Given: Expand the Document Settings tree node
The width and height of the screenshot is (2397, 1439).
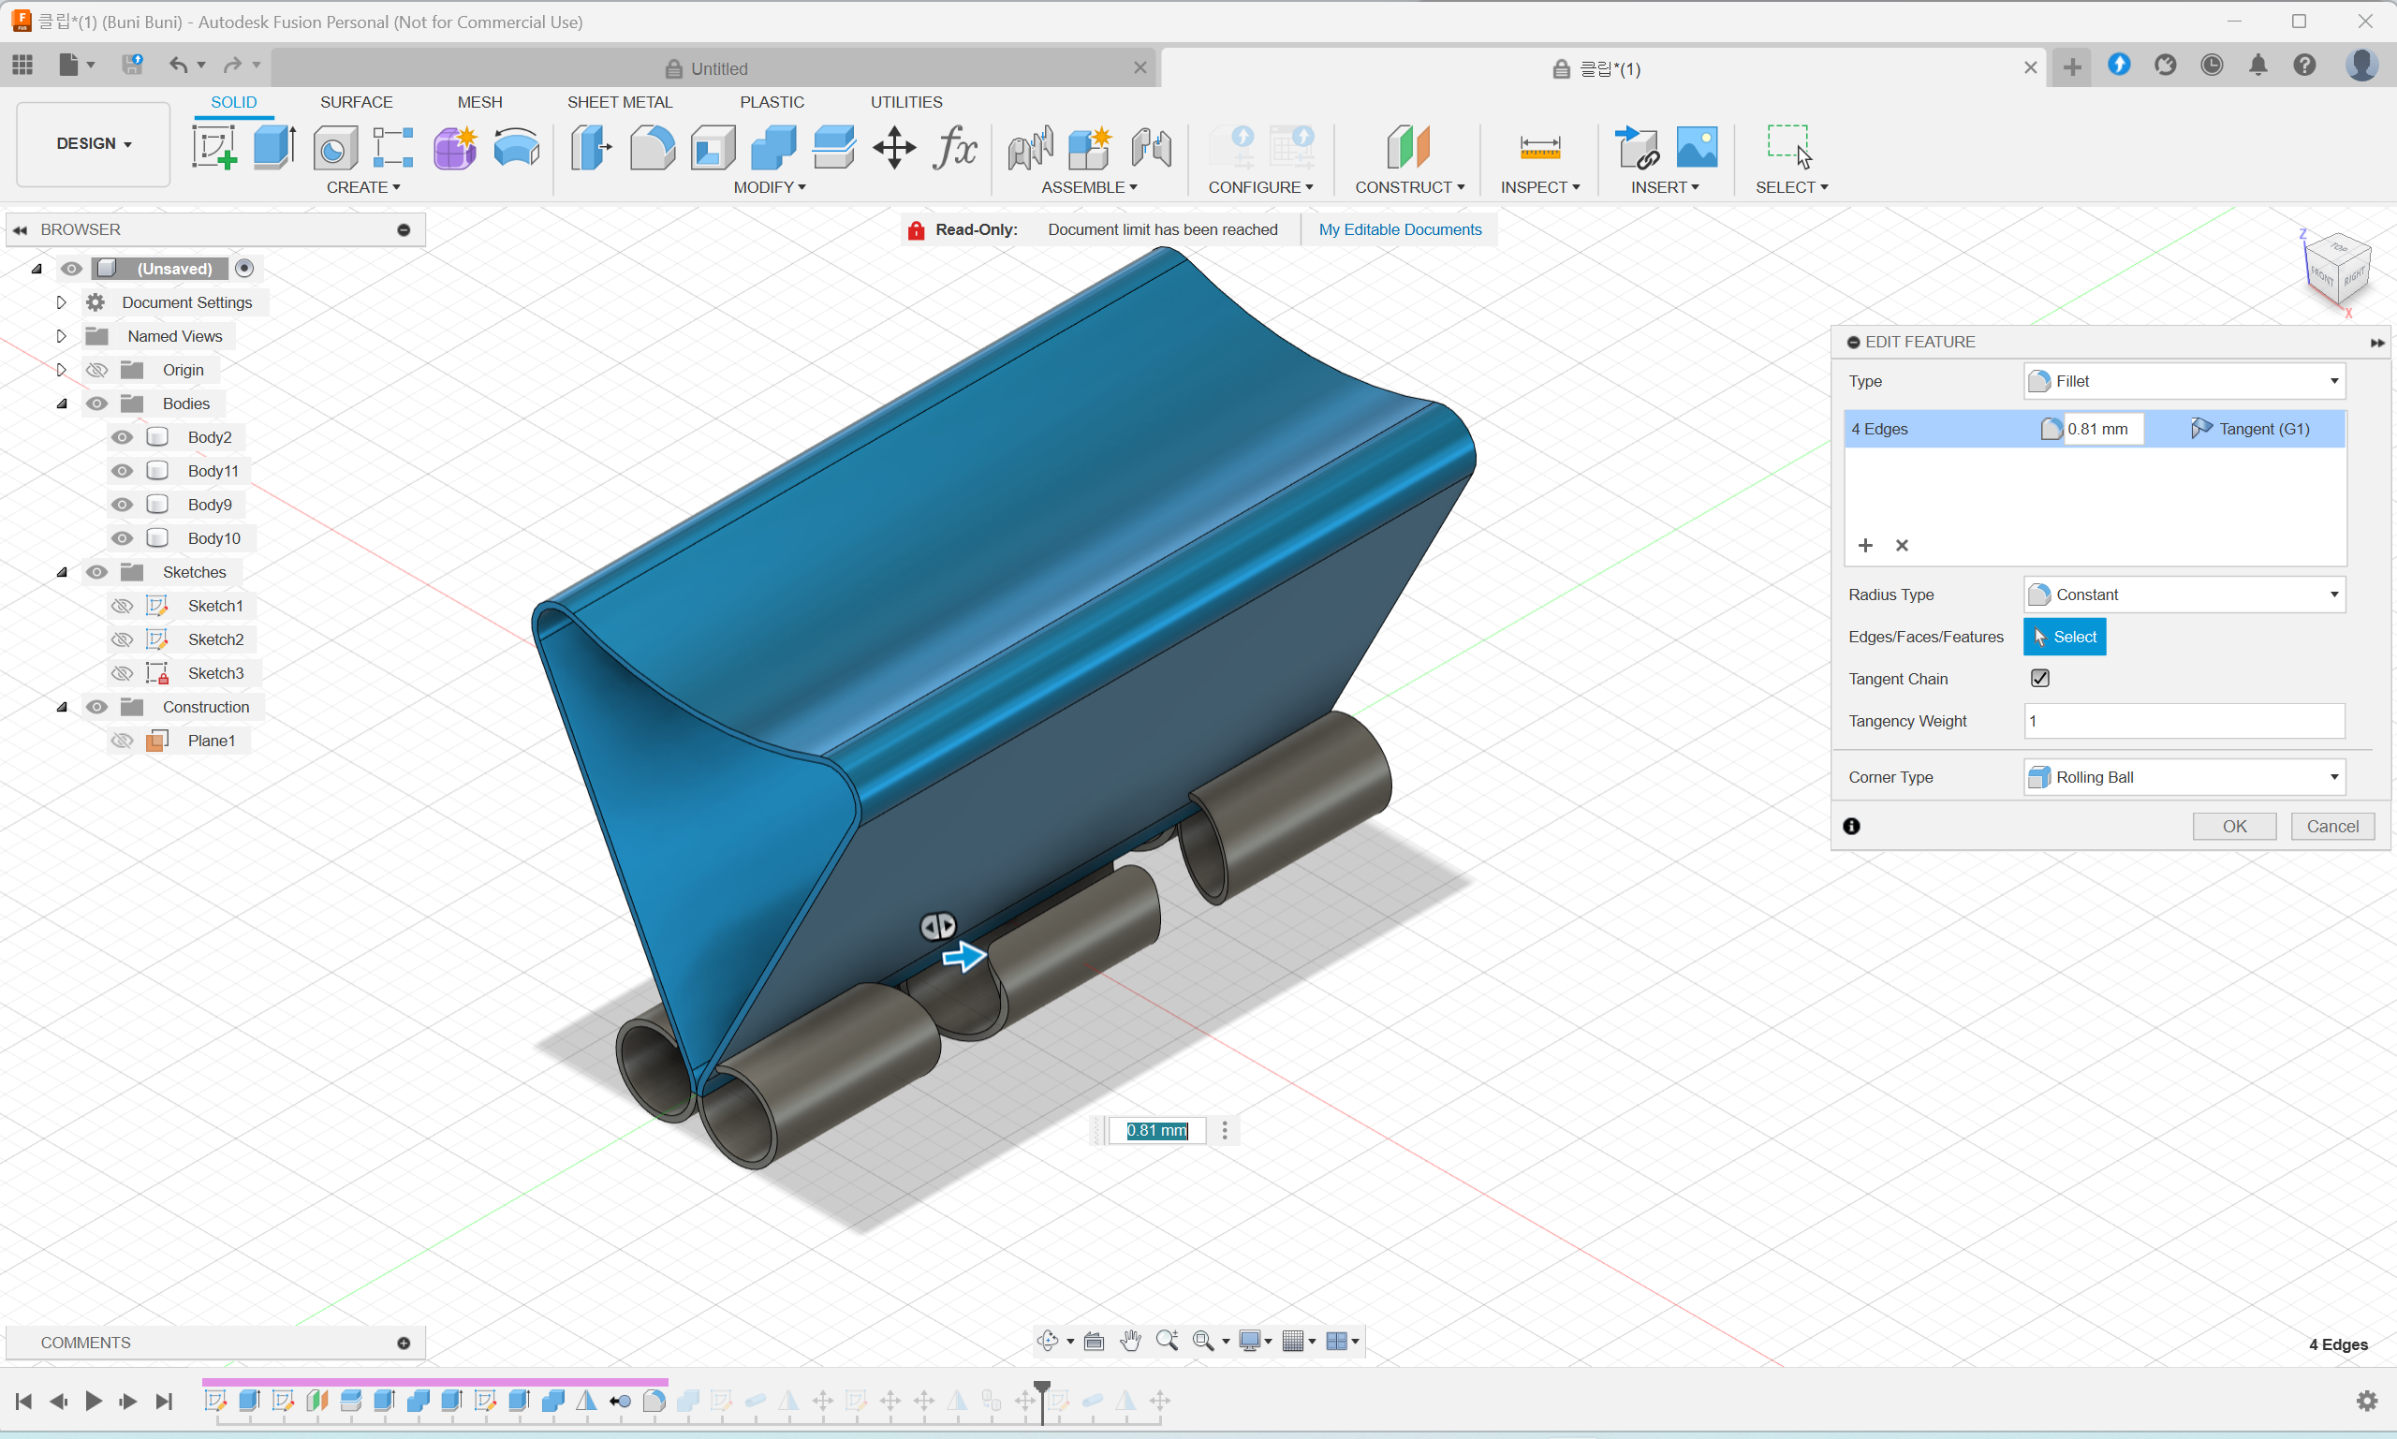Looking at the screenshot, I should tap(61, 302).
